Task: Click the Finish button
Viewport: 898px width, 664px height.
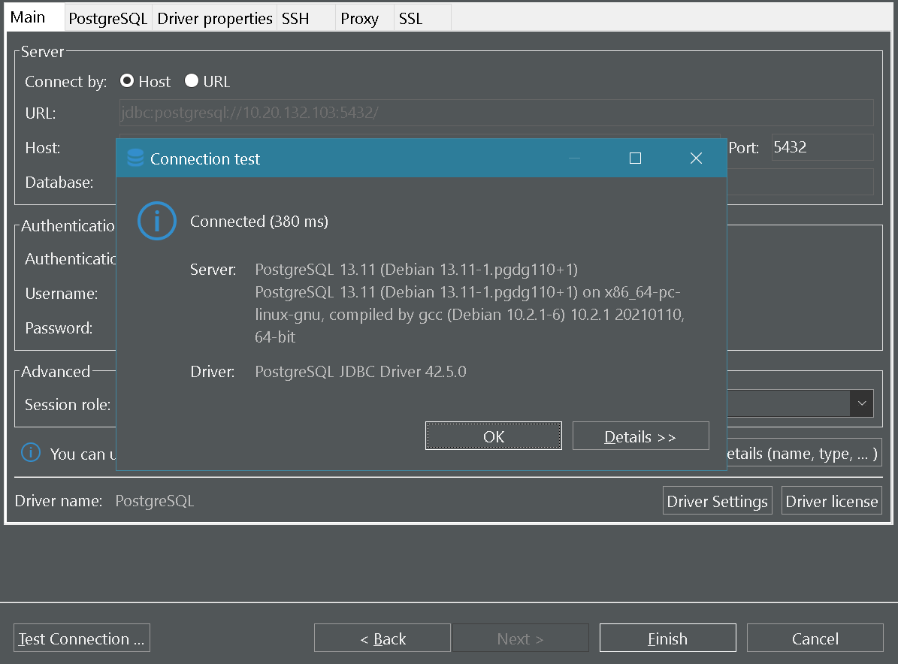Action: pos(668,638)
